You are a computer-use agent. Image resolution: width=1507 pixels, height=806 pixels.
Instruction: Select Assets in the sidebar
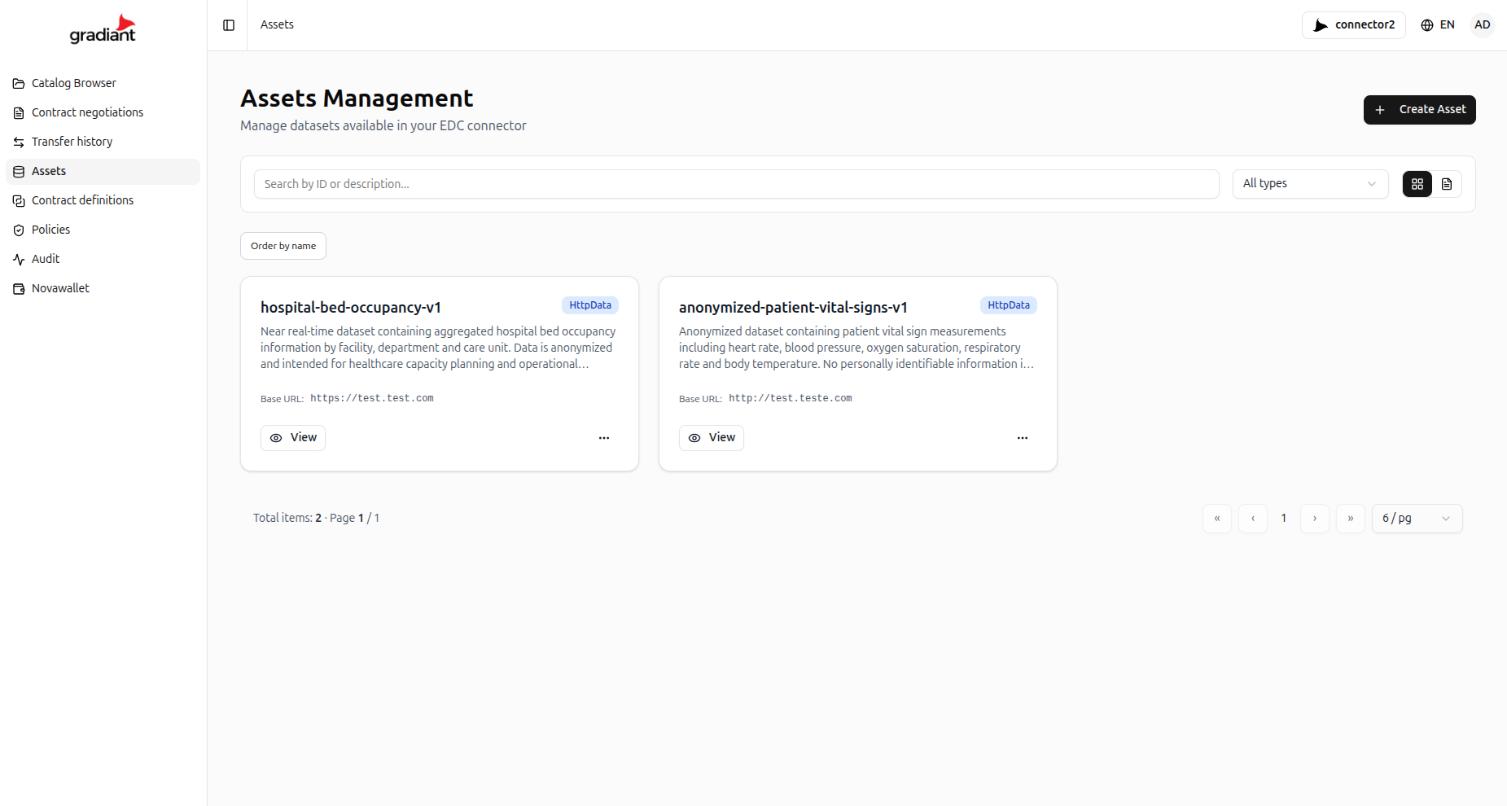tap(103, 171)
